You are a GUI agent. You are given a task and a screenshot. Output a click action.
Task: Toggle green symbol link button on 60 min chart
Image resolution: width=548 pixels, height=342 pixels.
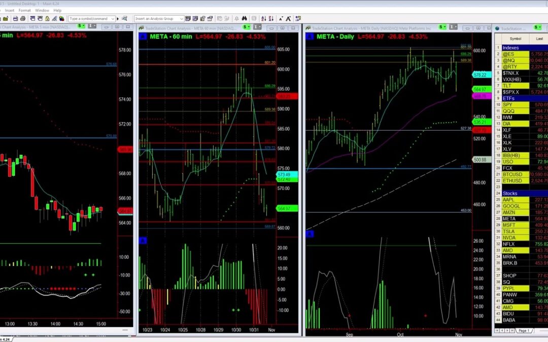pyautogui.click(x=245, y=27)
